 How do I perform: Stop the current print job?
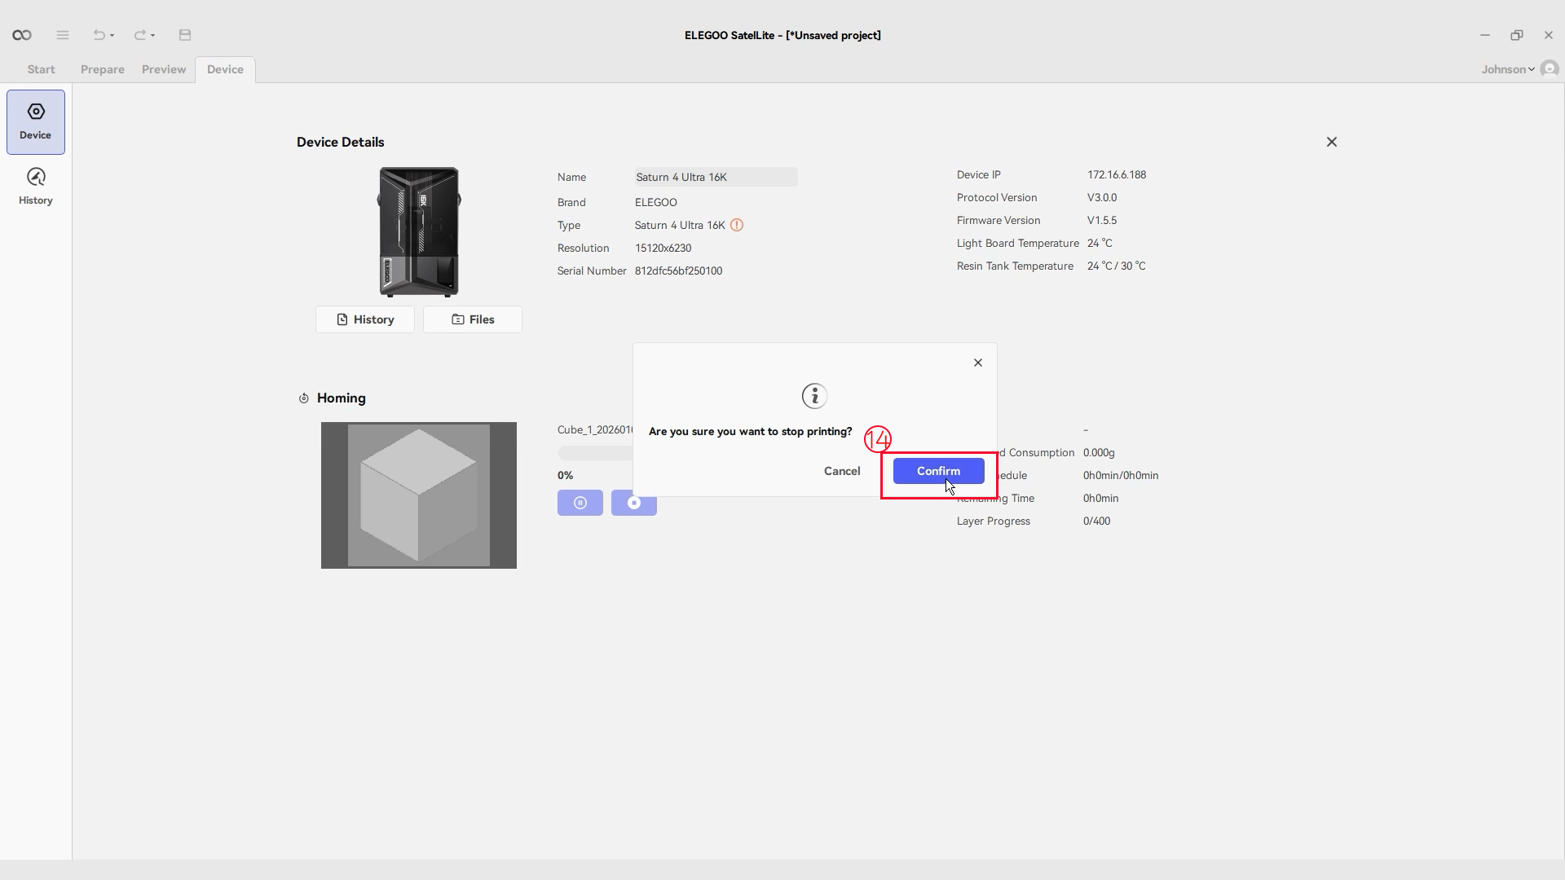pos(634,503)
